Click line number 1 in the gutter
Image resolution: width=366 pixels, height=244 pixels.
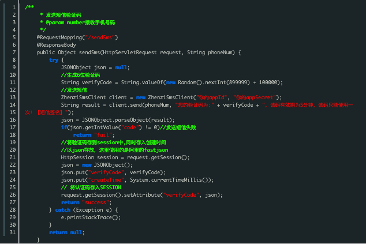pos(13,6)
